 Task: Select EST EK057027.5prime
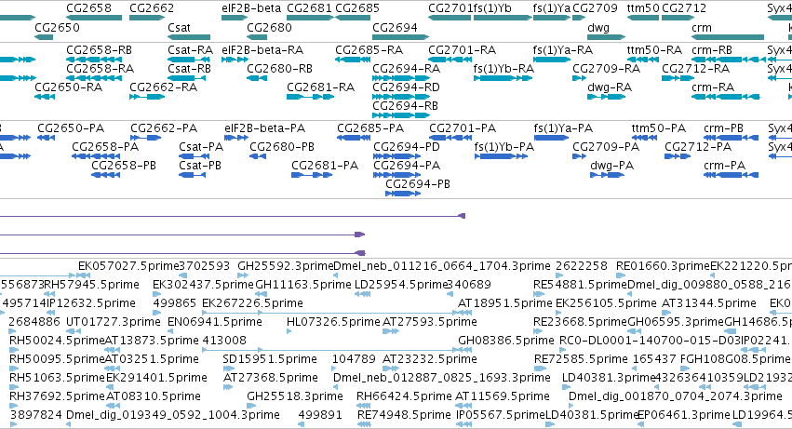128,266
